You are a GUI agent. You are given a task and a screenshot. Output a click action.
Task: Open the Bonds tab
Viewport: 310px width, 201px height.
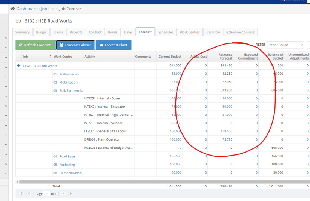[113, 32]
